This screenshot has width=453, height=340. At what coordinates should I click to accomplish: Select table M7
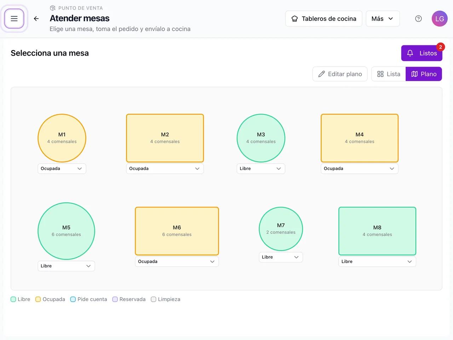(x=281, y=229)
